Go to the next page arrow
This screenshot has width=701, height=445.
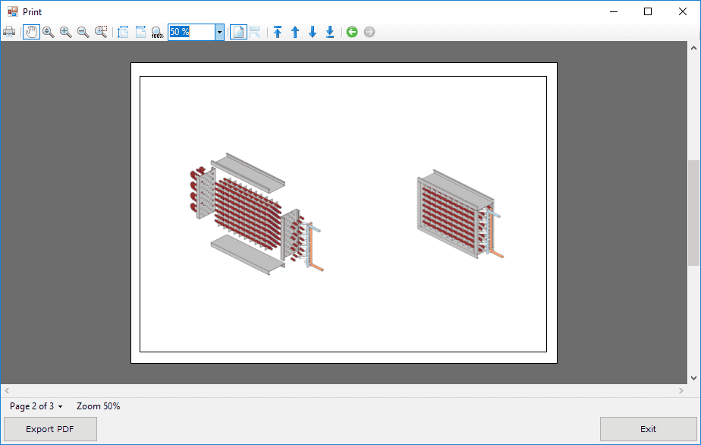point(313,32)
